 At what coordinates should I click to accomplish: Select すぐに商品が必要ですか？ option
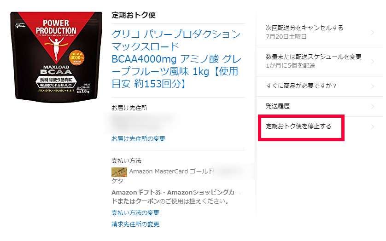pyautogui.click(x=320, y=86)
